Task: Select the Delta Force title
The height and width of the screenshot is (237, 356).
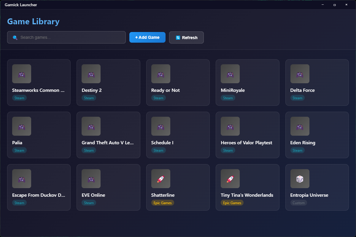Action: (303, 90)
